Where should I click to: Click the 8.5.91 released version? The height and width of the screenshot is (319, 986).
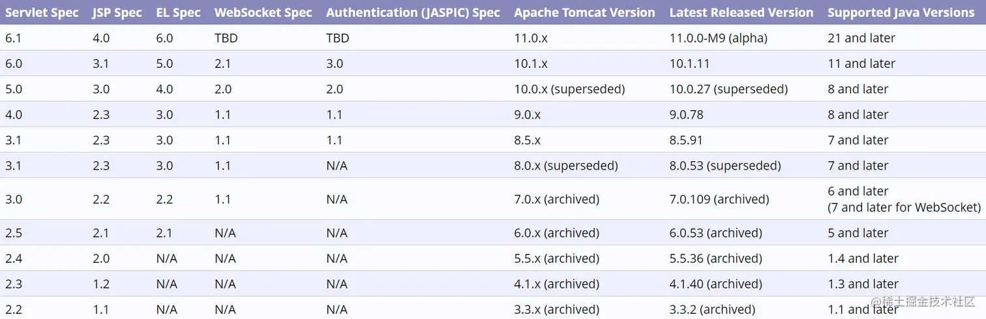686,140
